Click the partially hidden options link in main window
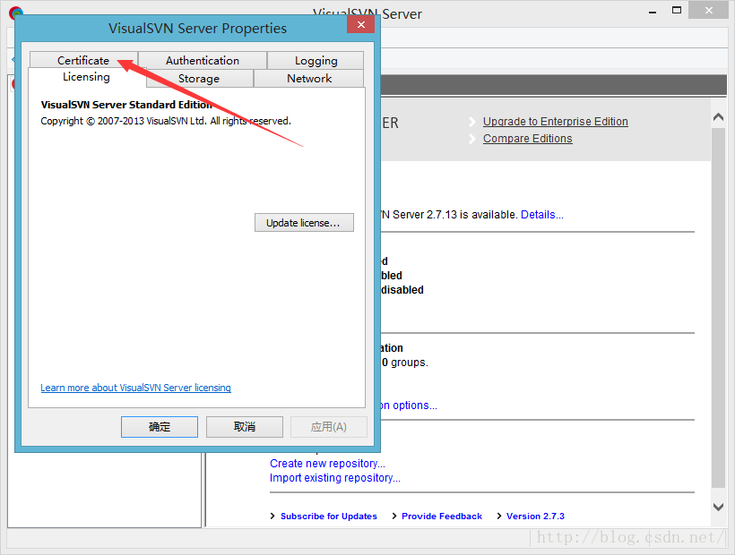This screenshot has height=555, width=735. [x=409, y=406]
